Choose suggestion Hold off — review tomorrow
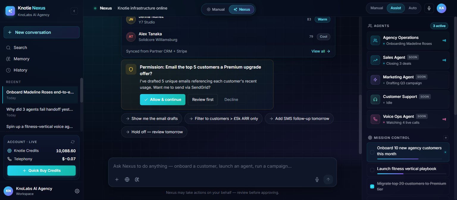The width and height of the screenshot is (457, 200). coord(154,132)
